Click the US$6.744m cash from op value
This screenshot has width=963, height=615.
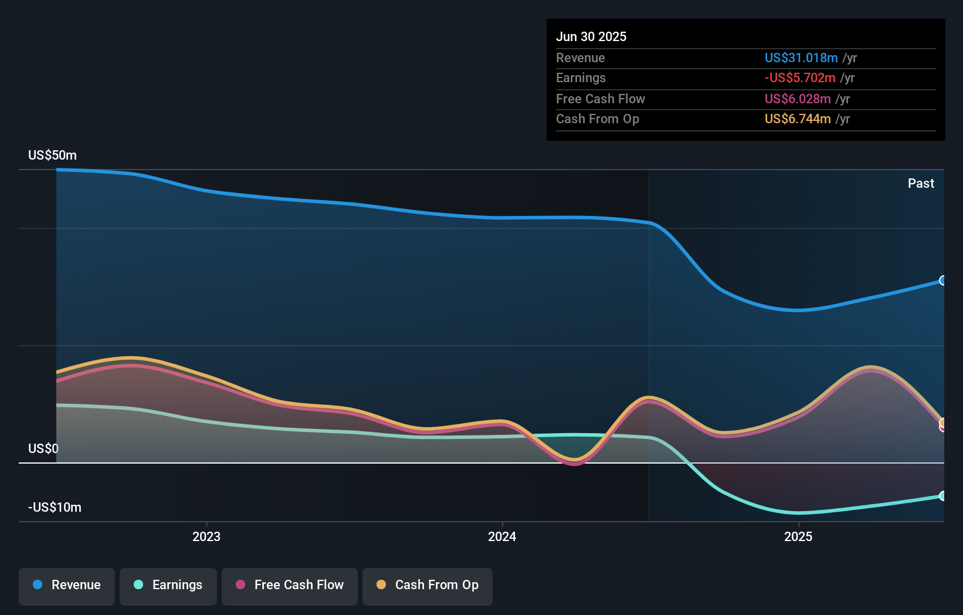click(x=798, y=119)
